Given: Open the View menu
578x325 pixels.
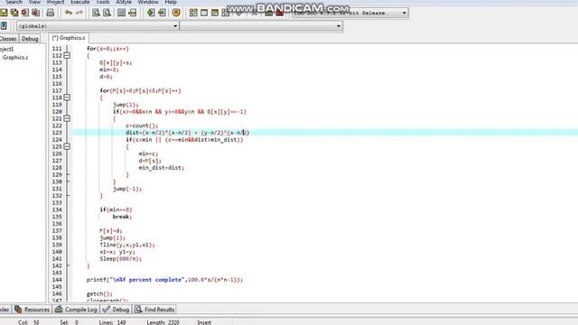Looking at the screenshot, I should click(34, 2).
